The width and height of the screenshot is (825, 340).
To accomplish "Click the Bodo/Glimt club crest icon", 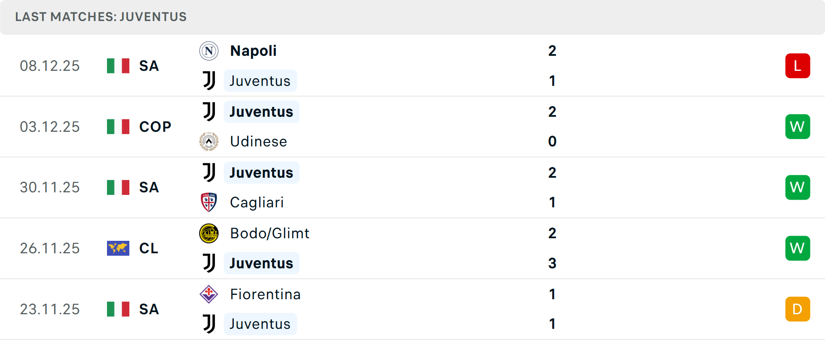I will click(209, 233).
